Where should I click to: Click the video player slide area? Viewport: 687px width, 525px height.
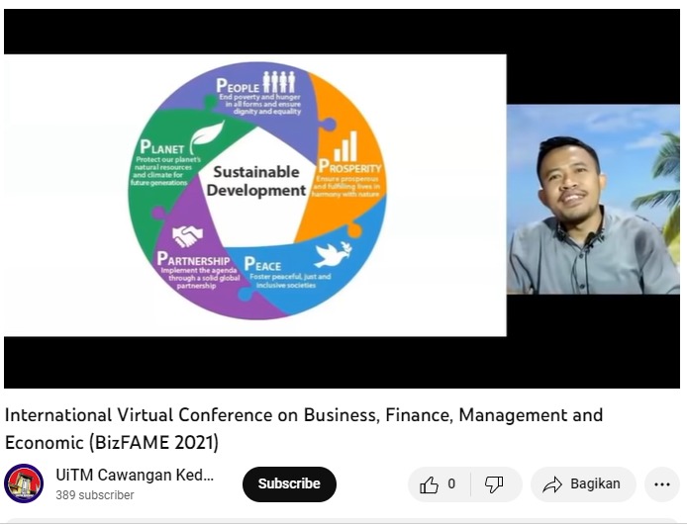point(255,195)
